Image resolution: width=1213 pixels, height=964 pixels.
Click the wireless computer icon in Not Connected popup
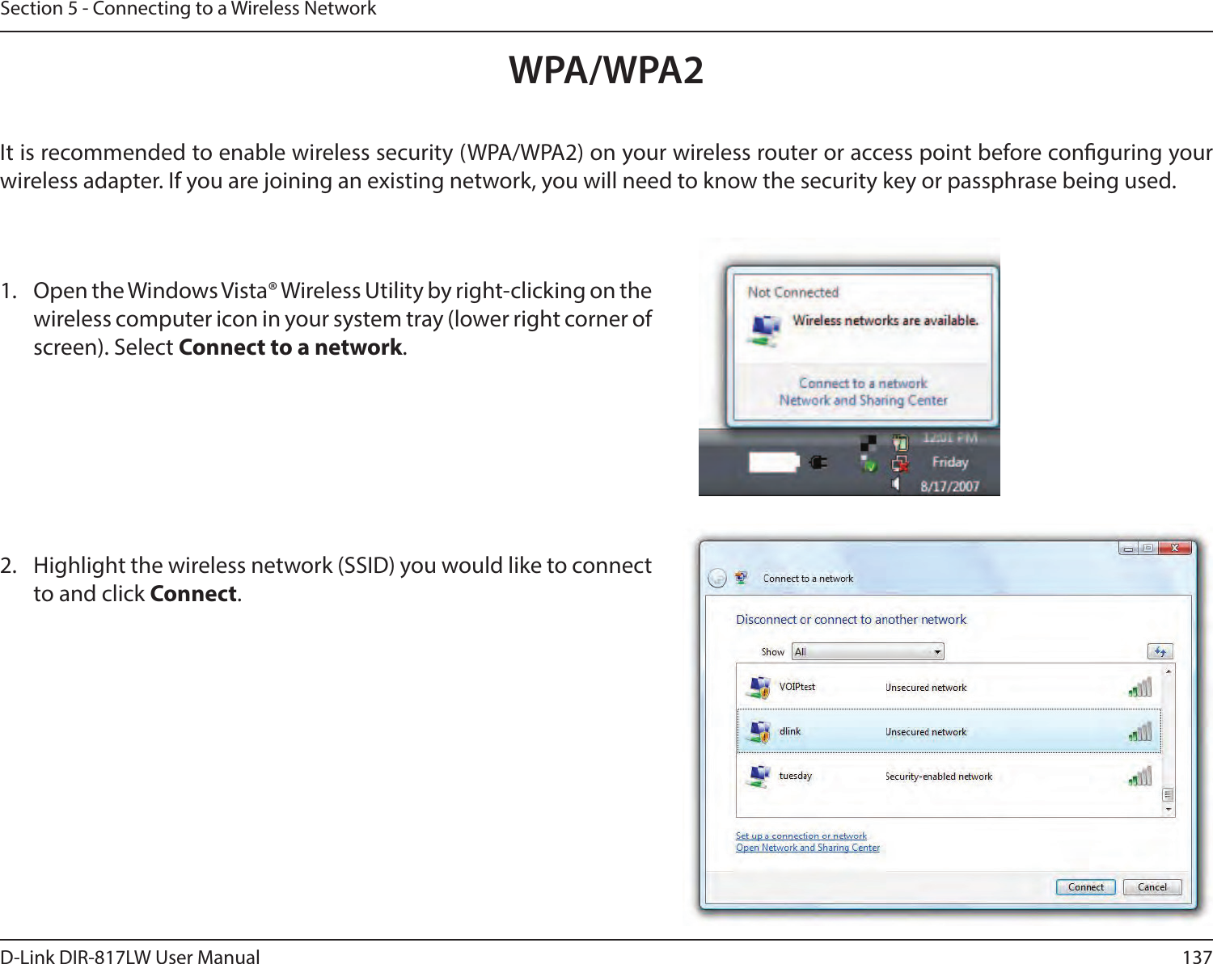pyautogui.click(x=765, y=330)
